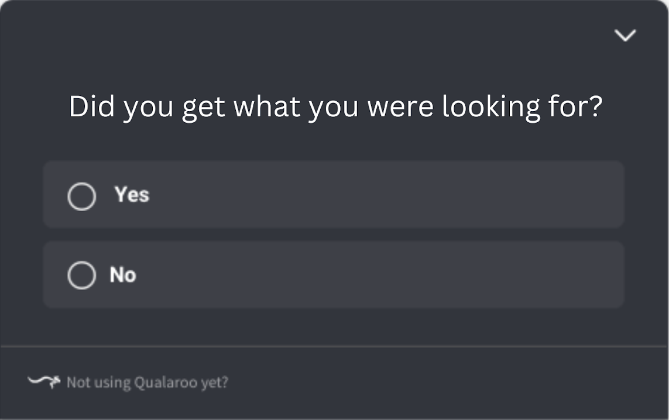This screenshot has height=420, width=669.
Task: Click the "No" label text
Action: tap(123, 274)
